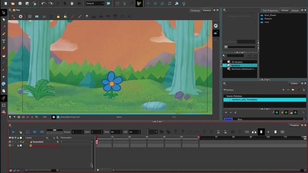Click the green checkmark icon in top toolbar

139,3
